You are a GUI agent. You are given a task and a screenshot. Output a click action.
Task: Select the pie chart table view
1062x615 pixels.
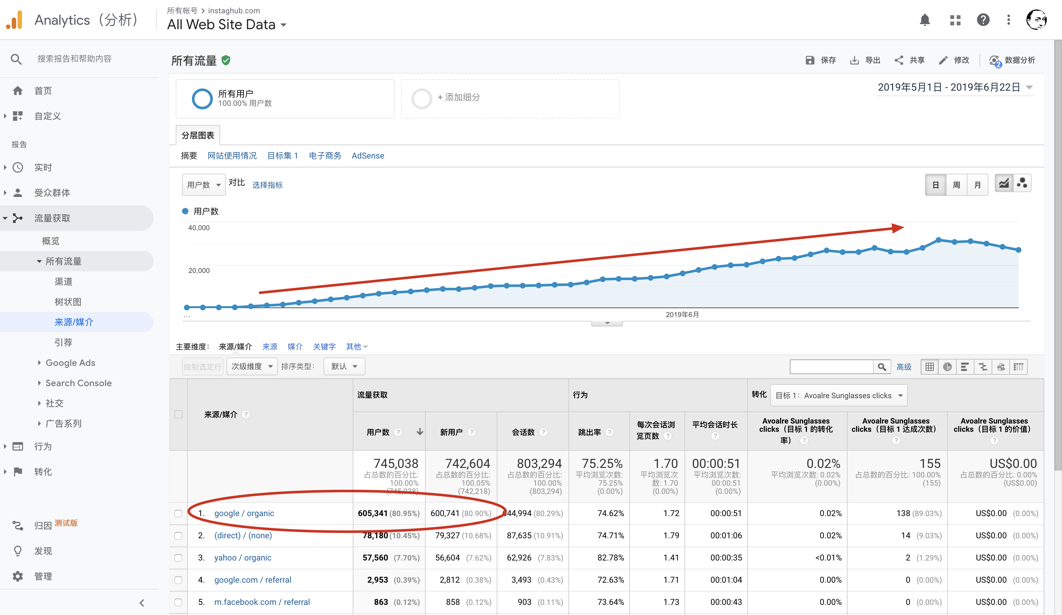pos(947,366)
